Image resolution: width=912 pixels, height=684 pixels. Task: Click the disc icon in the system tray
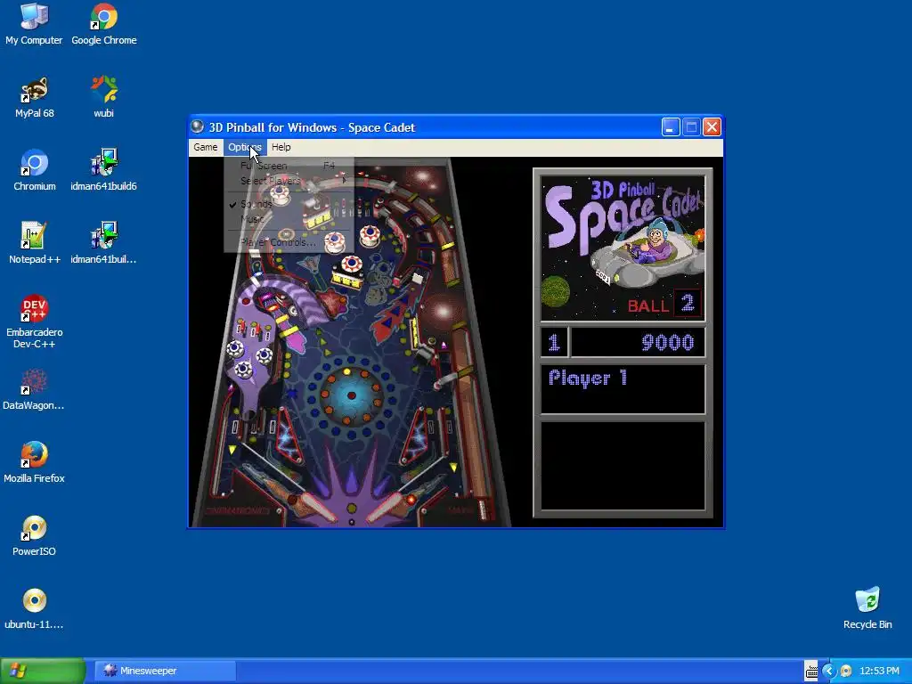[x=846, y=671]
